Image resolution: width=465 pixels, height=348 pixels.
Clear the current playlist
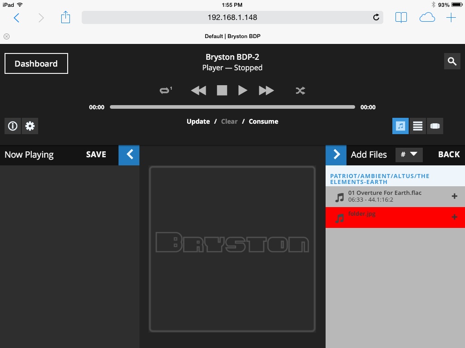coord(229,121)
